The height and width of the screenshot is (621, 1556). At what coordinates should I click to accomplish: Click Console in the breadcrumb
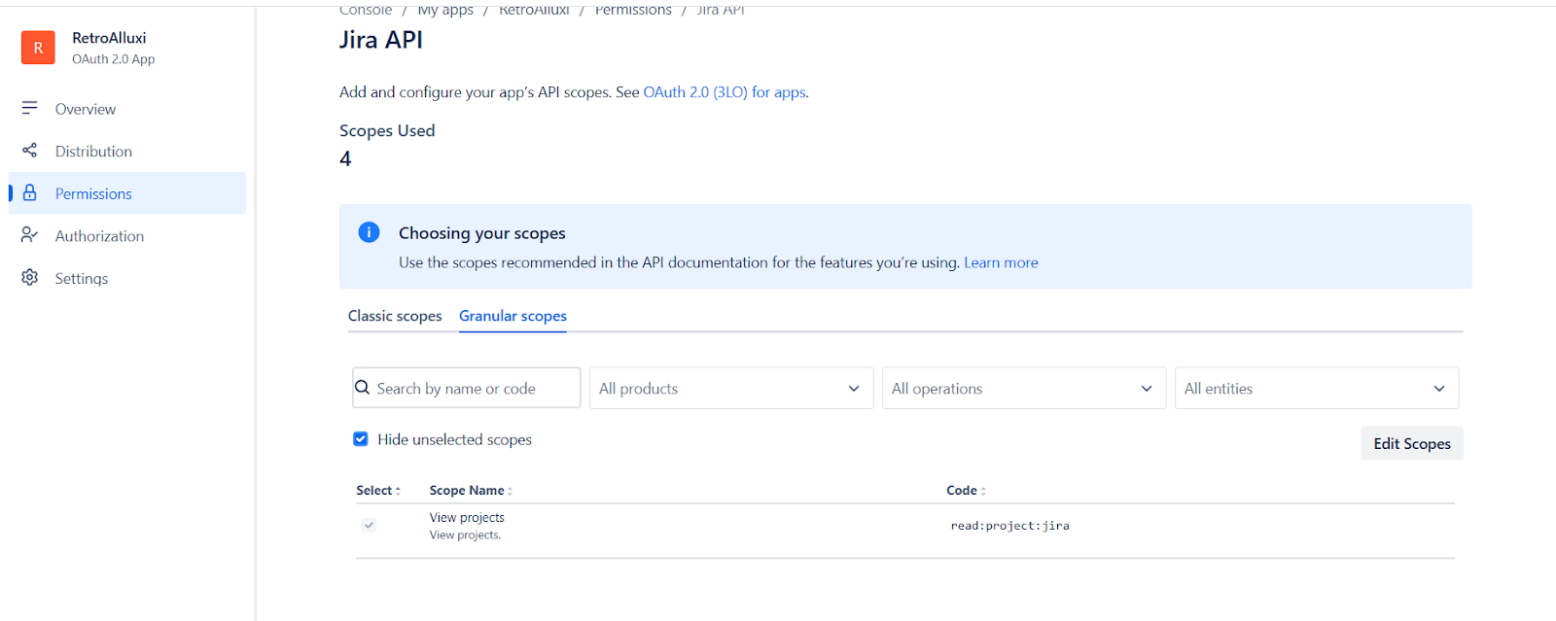pyautogui.click(x=366, y=10)
